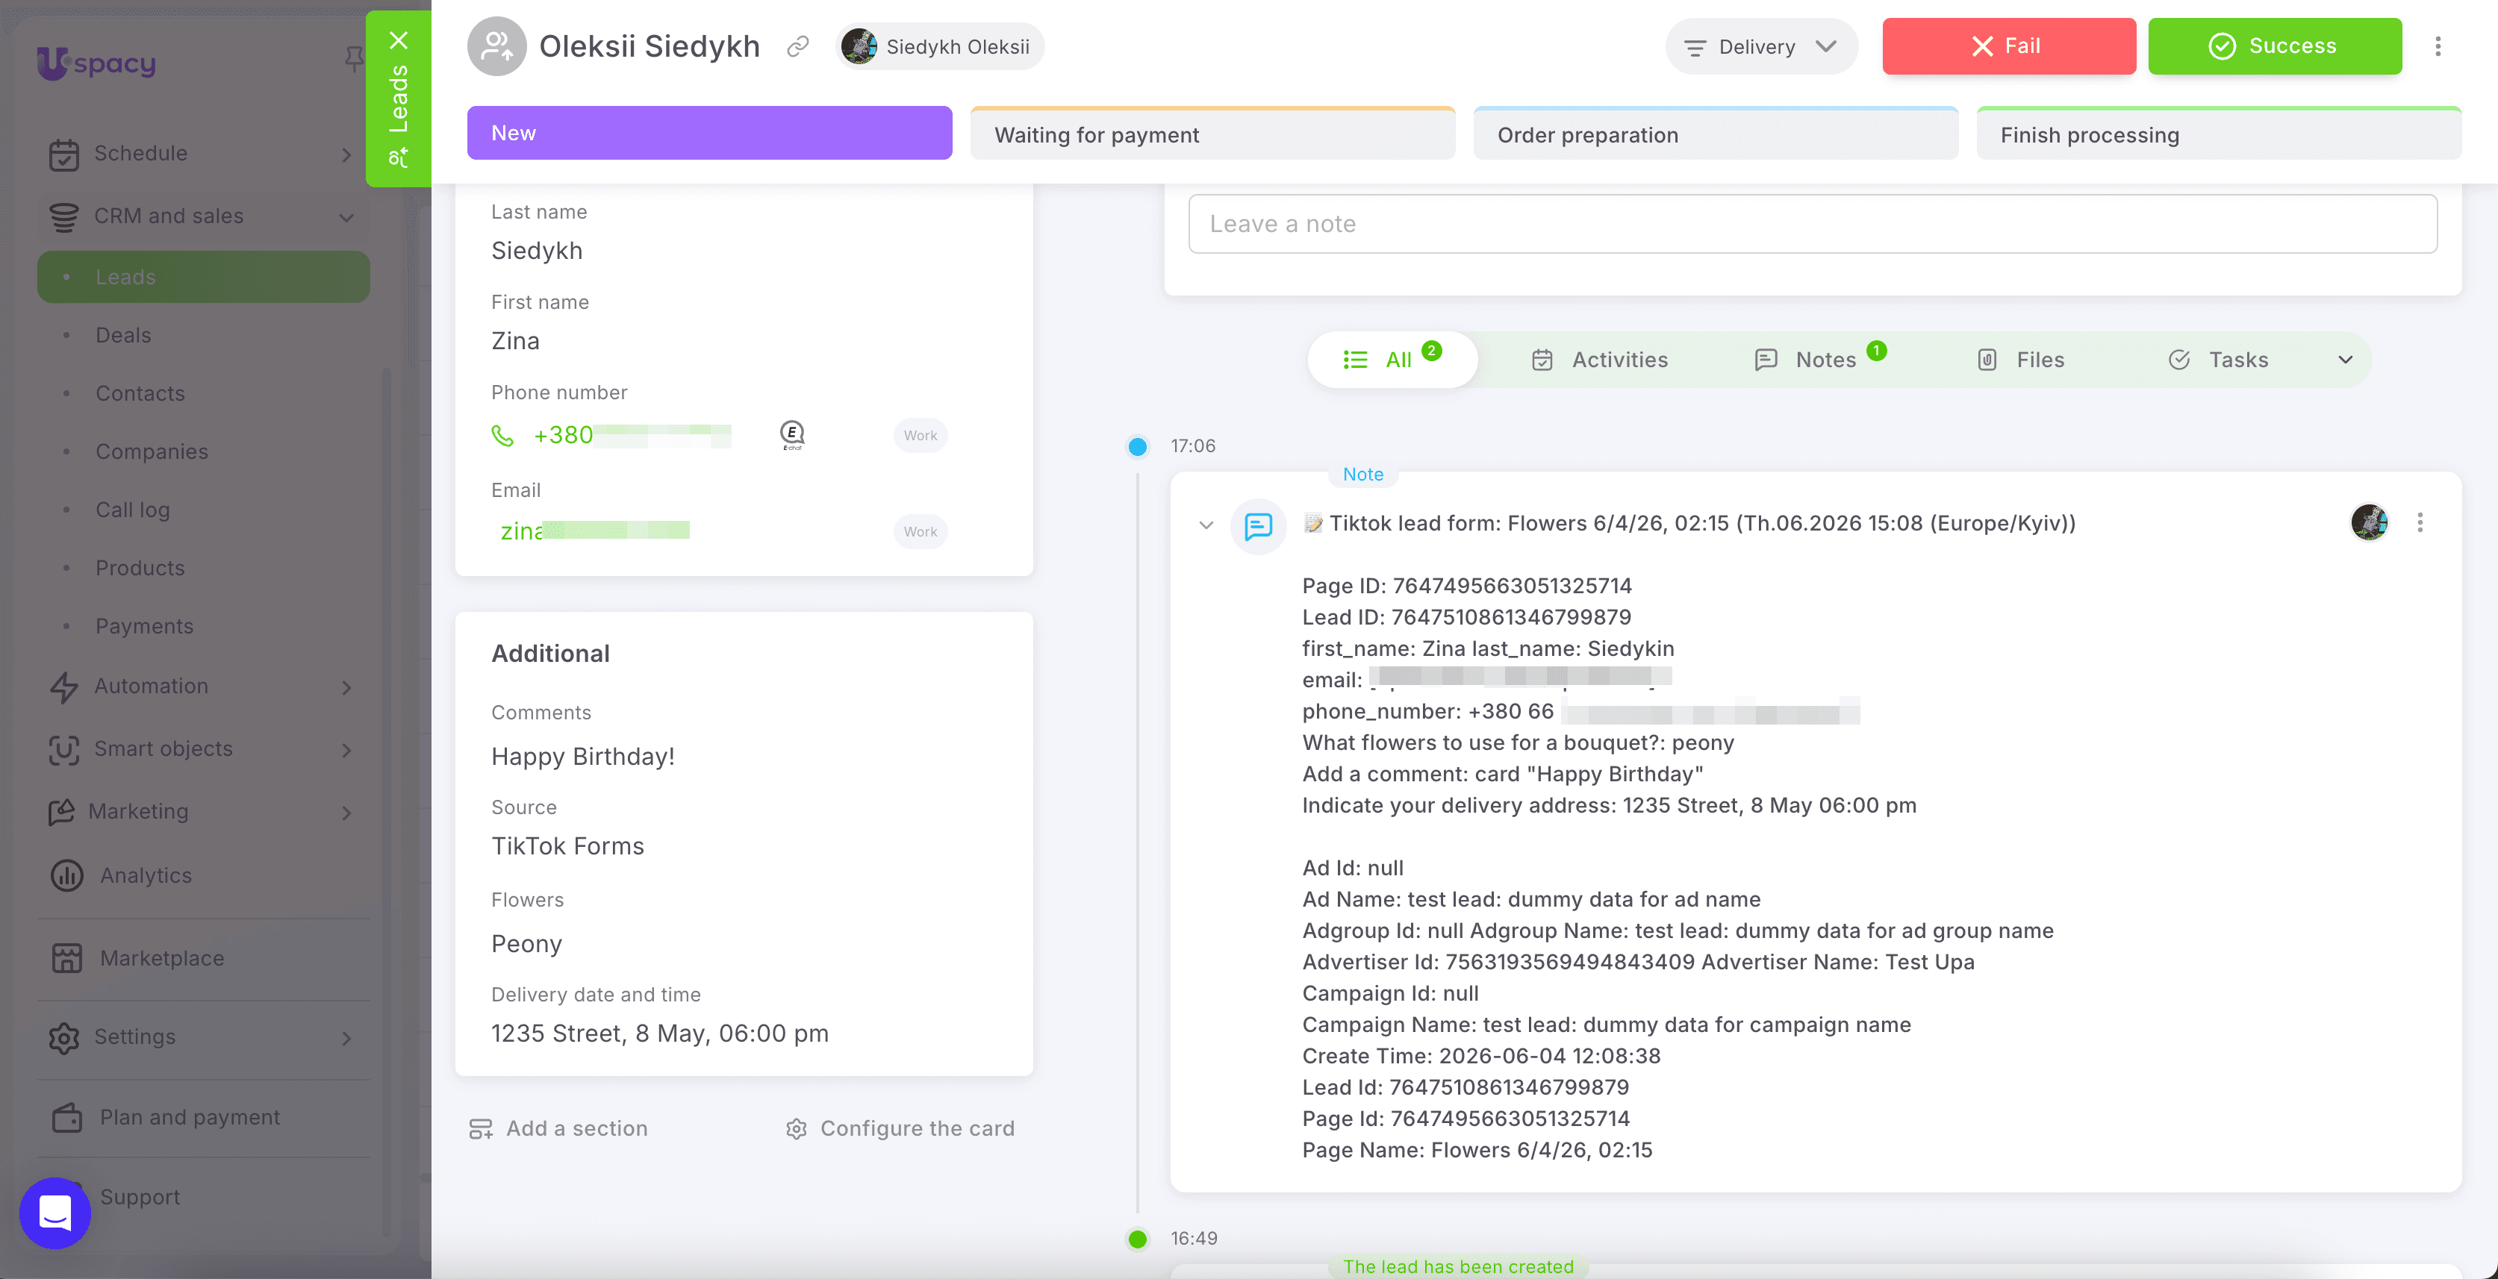This screenshot has width=2498, height=1279.
Task: Click the Marketplace store icon
Action: click(x=67, y=958)
